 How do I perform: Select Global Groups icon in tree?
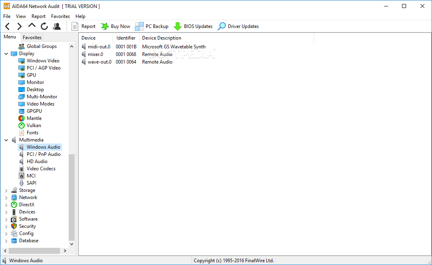(22, 46)
